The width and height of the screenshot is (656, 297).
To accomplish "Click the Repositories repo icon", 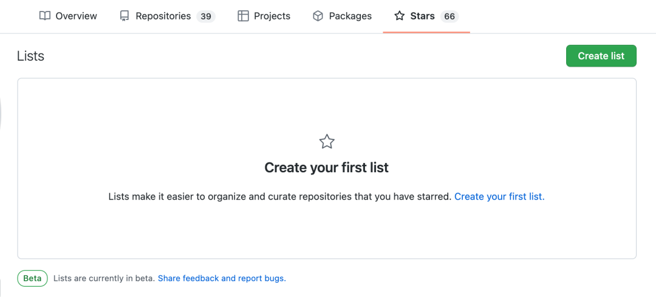I will tap(125, 16).
